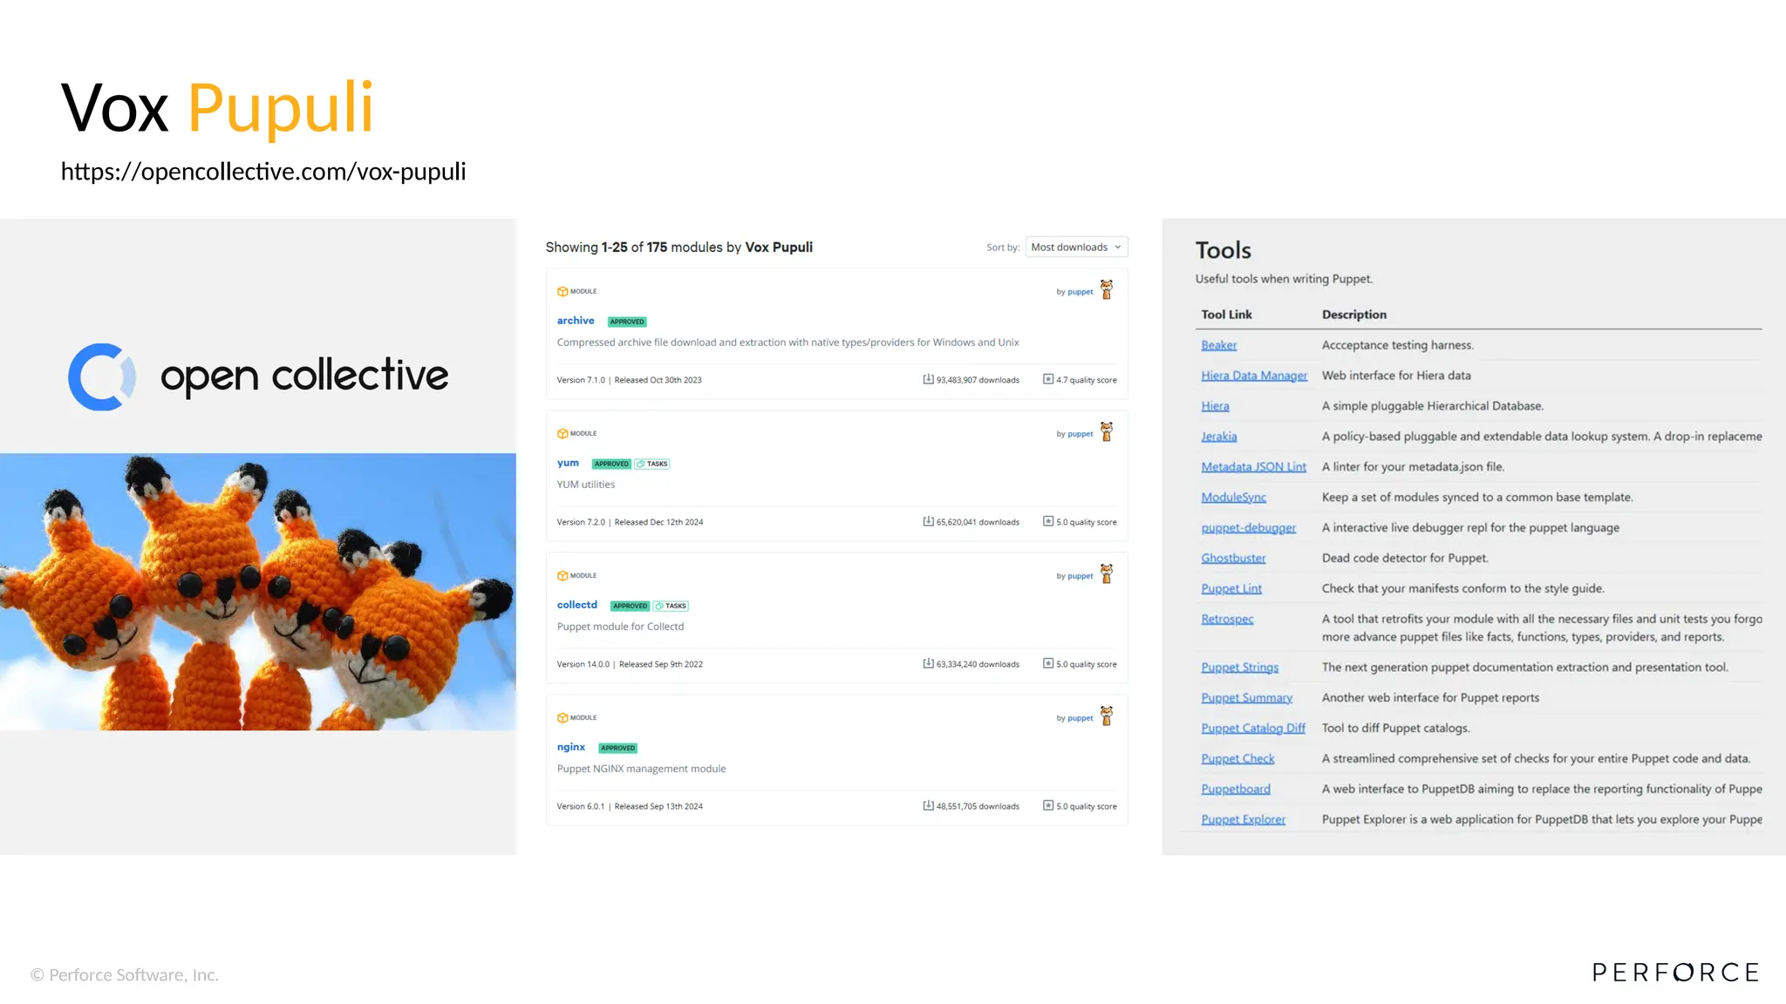
Task: Click the downloads icon on yum card
Action: pos(928,521)
